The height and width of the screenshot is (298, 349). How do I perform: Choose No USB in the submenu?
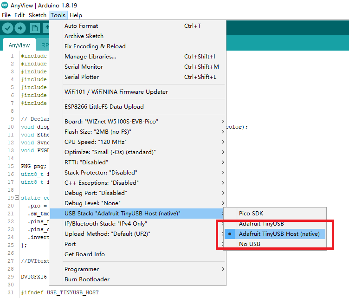click(275, 244)
